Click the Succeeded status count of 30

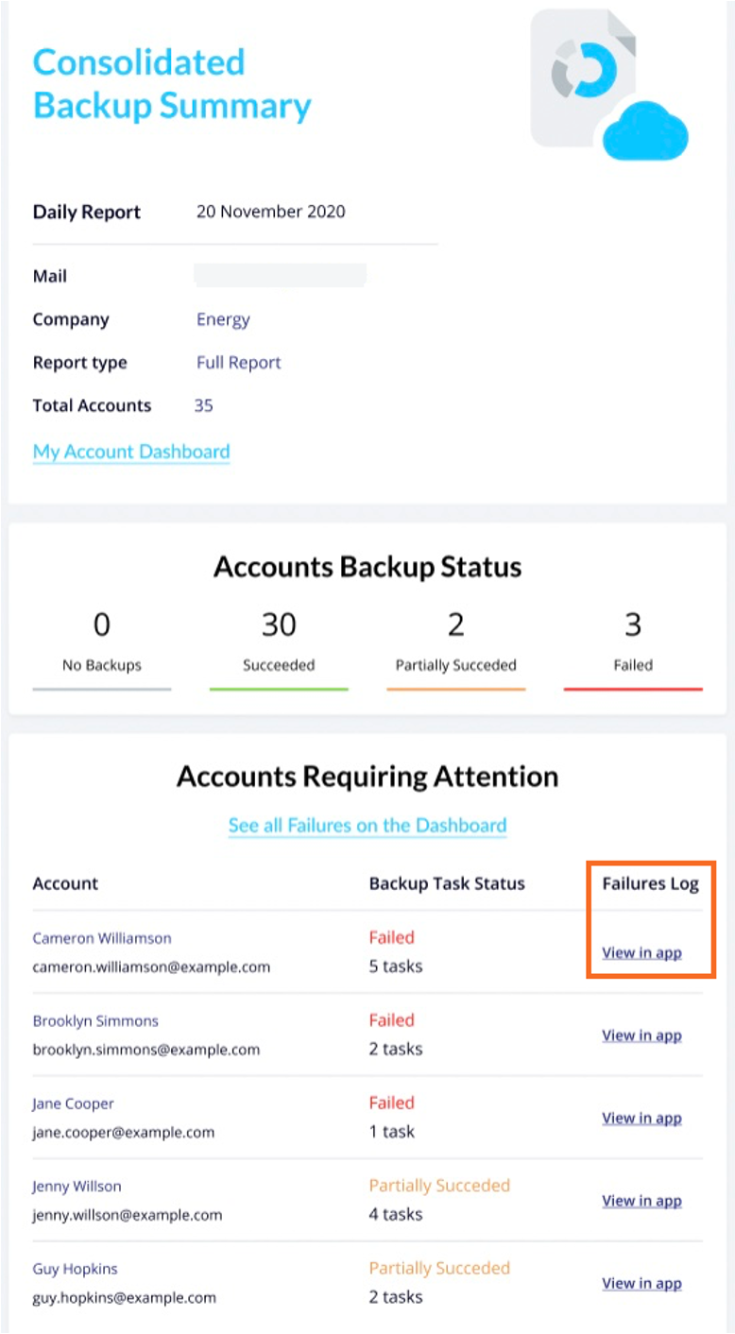click(279, 624)
